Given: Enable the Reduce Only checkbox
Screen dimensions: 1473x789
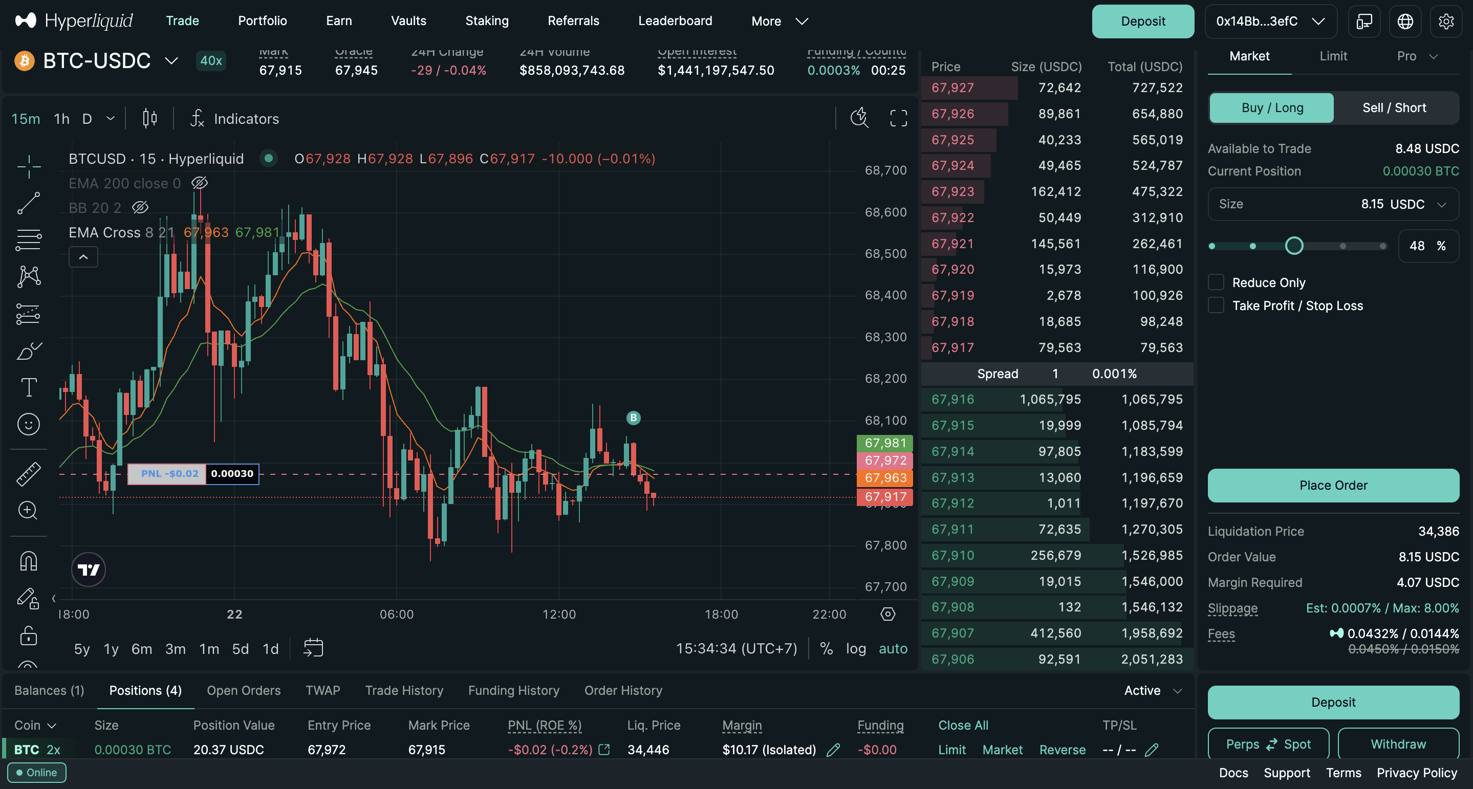Looking at the screenshot, I should click(x=1216, y=282).
